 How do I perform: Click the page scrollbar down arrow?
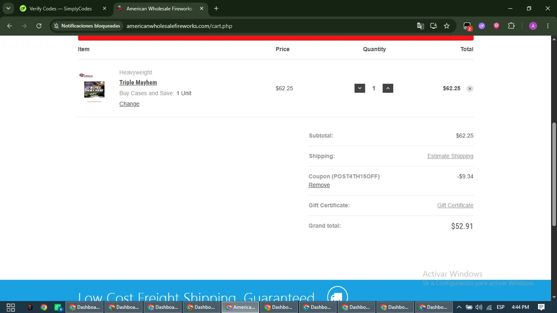(554, 297)
